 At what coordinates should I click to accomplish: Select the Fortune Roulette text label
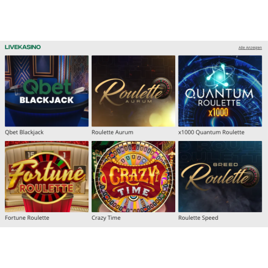27,218
